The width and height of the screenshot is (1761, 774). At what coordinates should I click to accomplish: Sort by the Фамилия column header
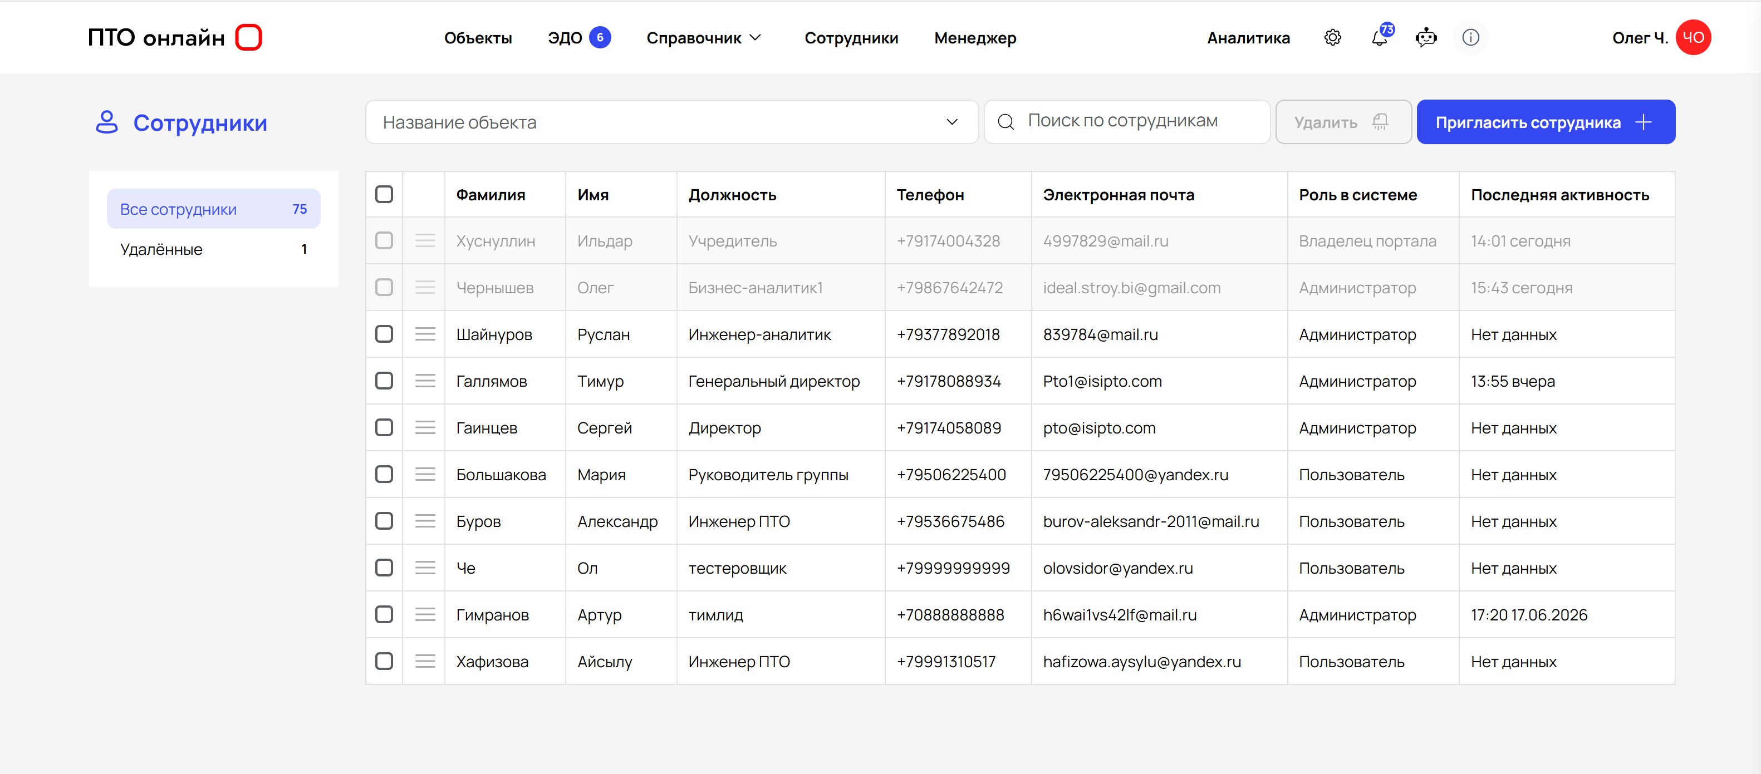click(x=491, y=195)
